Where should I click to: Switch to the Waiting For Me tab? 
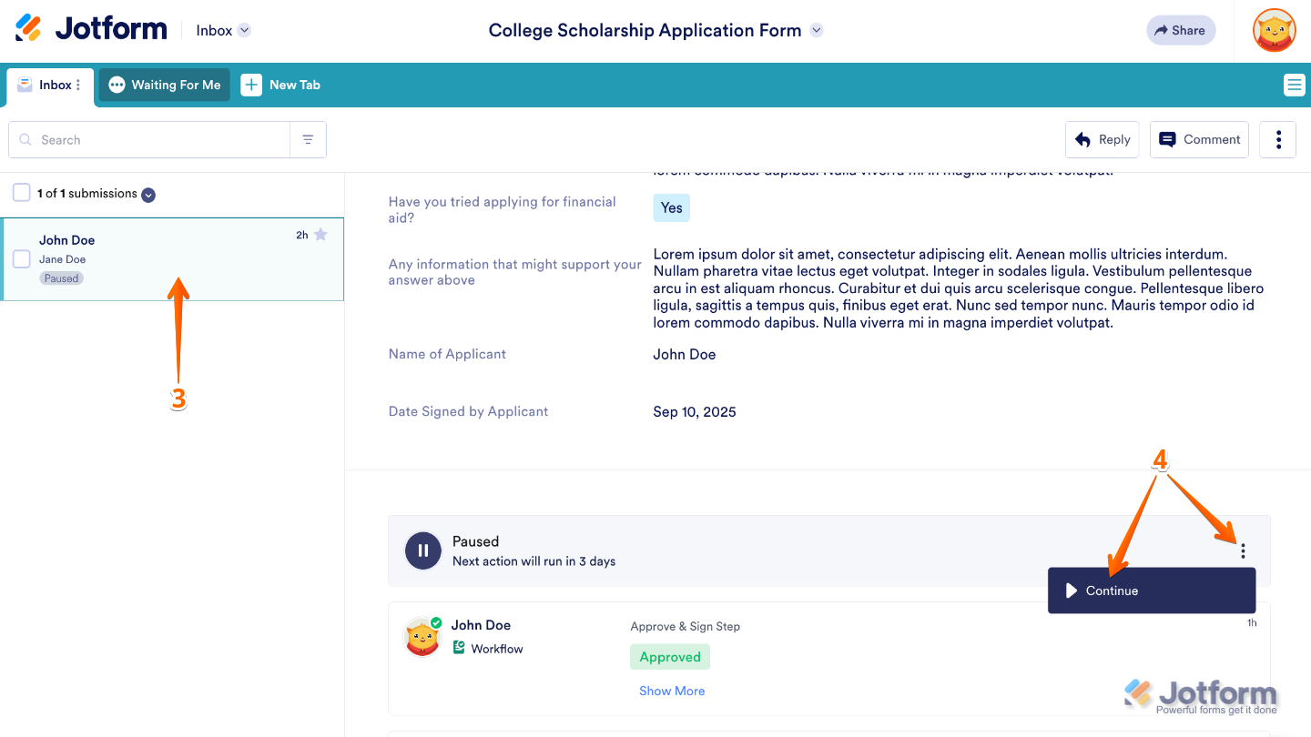[164, 85]
